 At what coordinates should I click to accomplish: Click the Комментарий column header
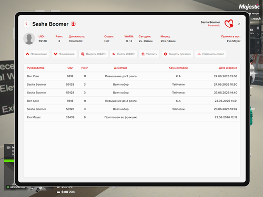(178, 68)
